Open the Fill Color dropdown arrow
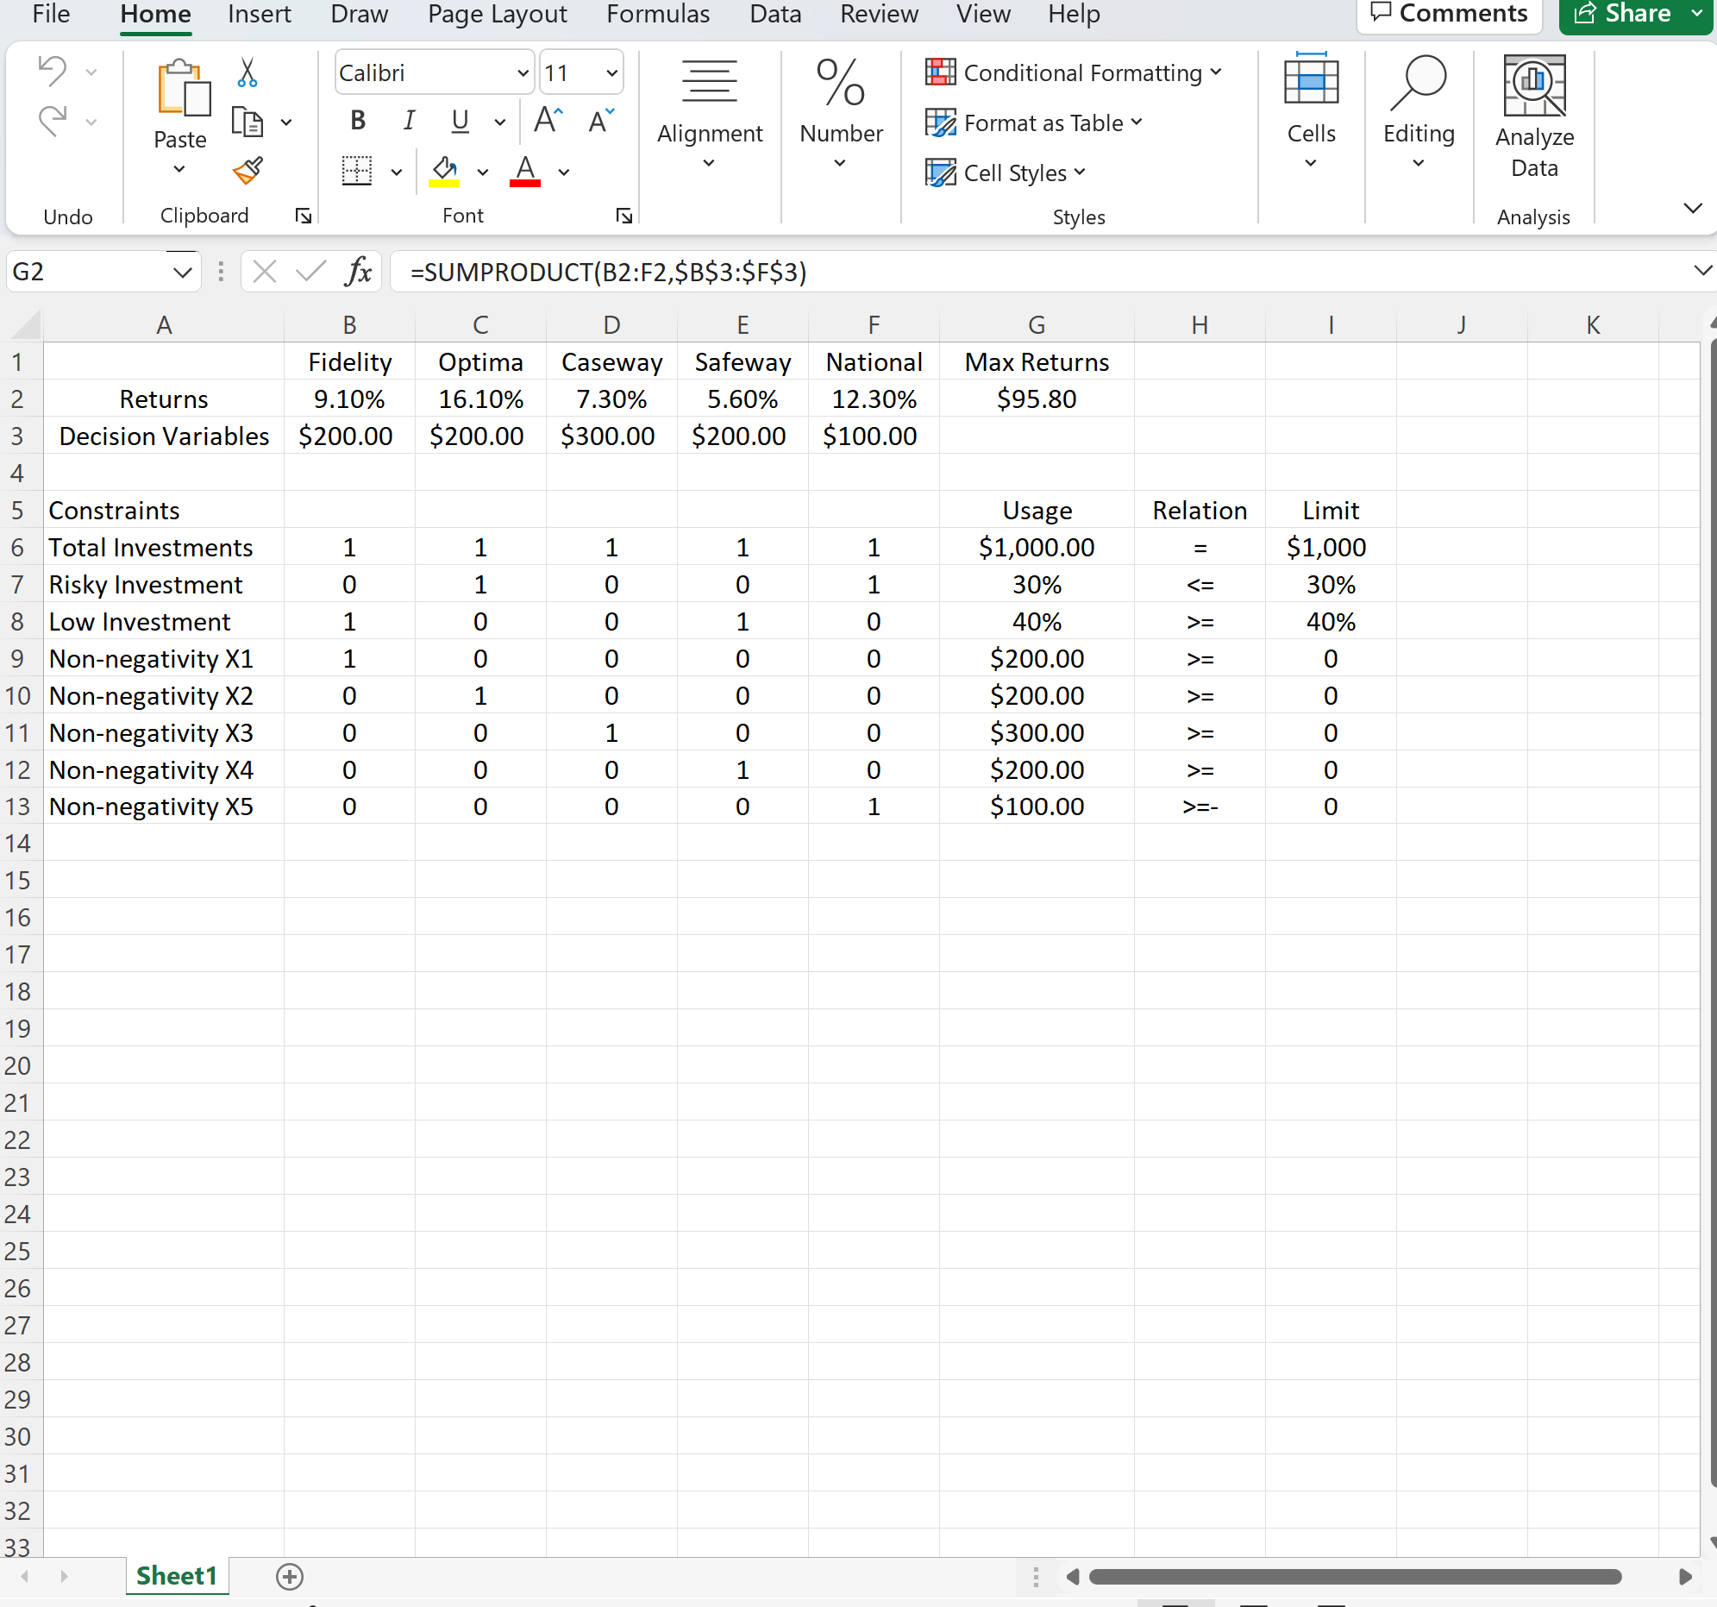The image size is (1717, 1607). coord(483,172)
